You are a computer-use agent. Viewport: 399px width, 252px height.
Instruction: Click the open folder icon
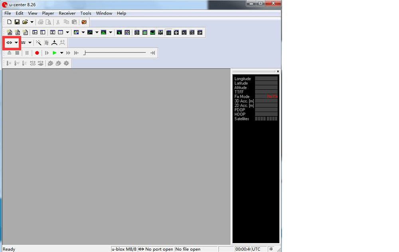coord(25,22)
